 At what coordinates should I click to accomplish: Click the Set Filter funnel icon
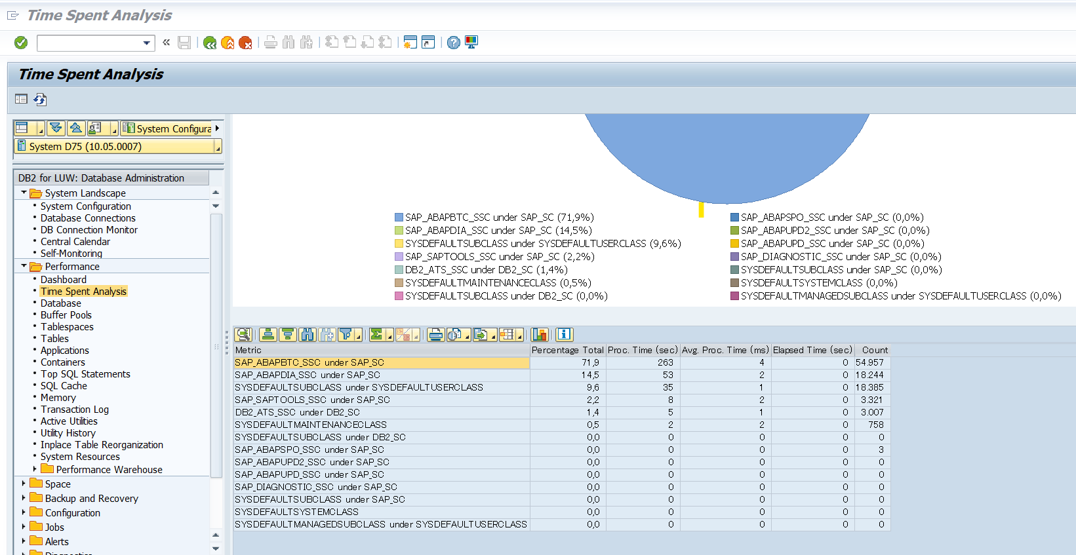point(346,335)
